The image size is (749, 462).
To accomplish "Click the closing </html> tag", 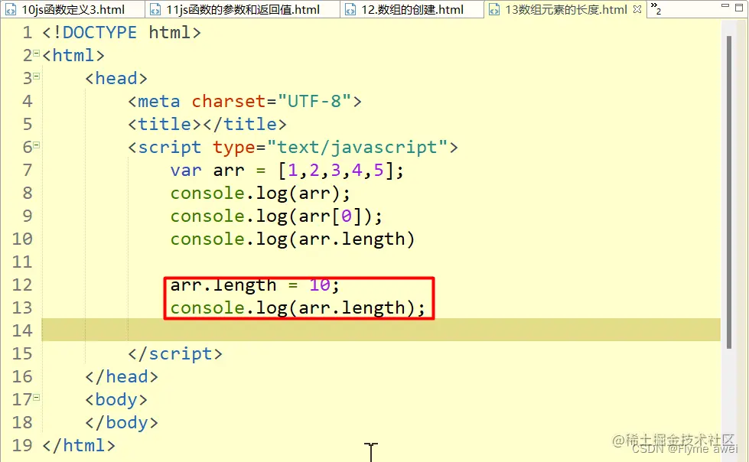I will click(79, 445).
